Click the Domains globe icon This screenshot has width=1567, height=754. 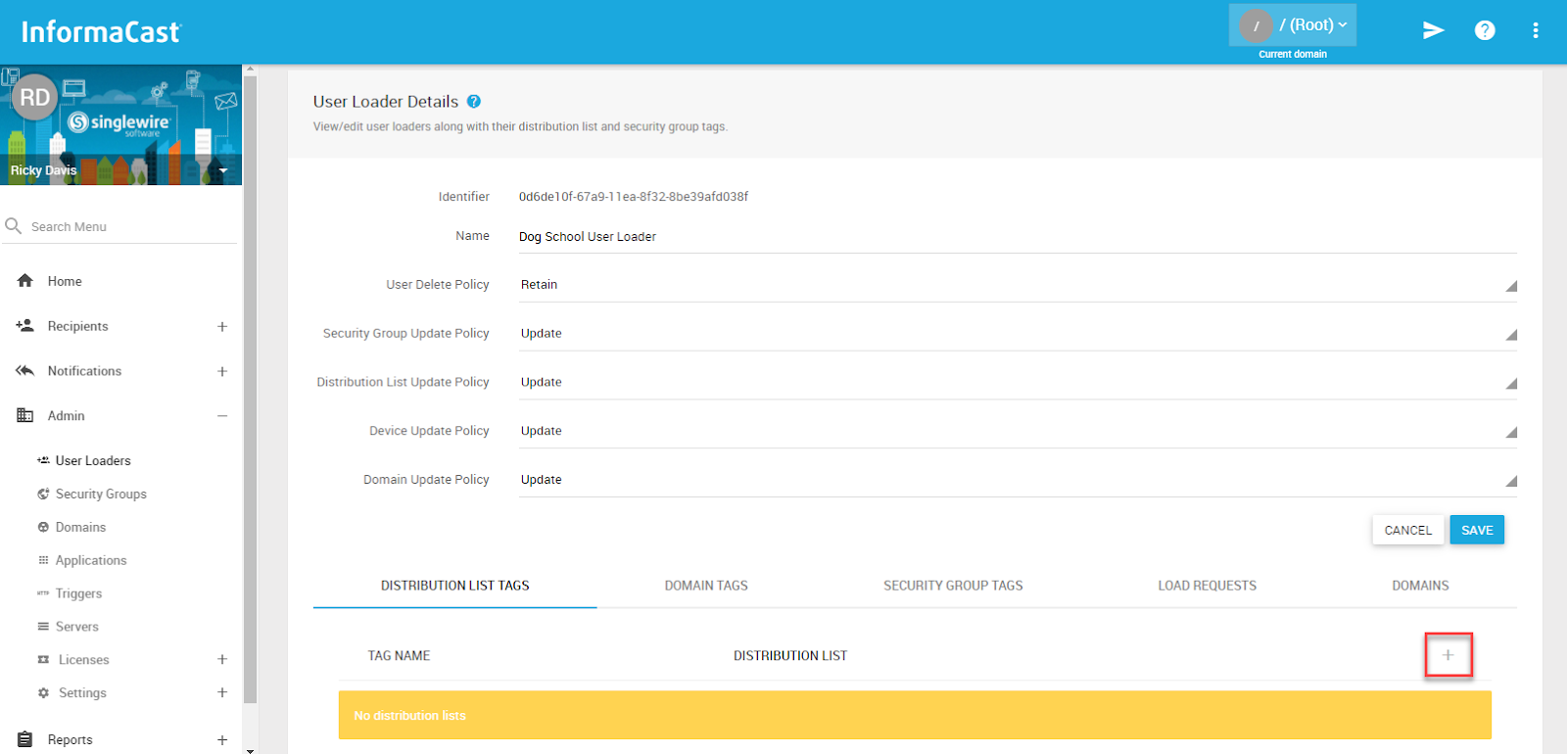pyautogui.click(x=43, y=527)
